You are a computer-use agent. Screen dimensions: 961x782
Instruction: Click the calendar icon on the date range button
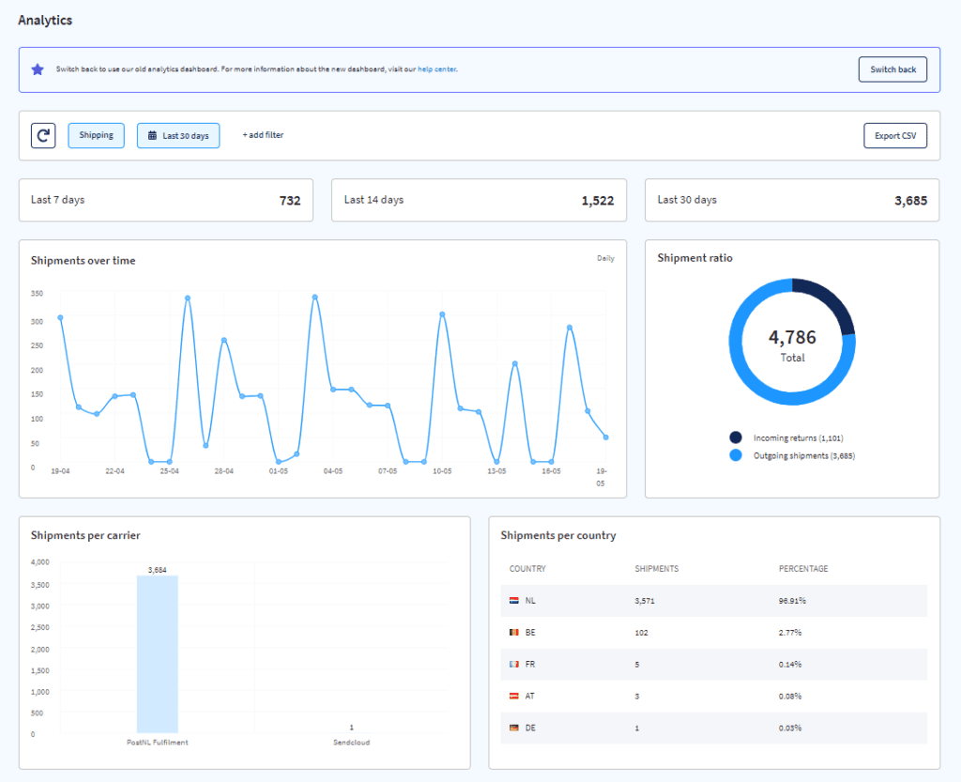click(151, 135)
